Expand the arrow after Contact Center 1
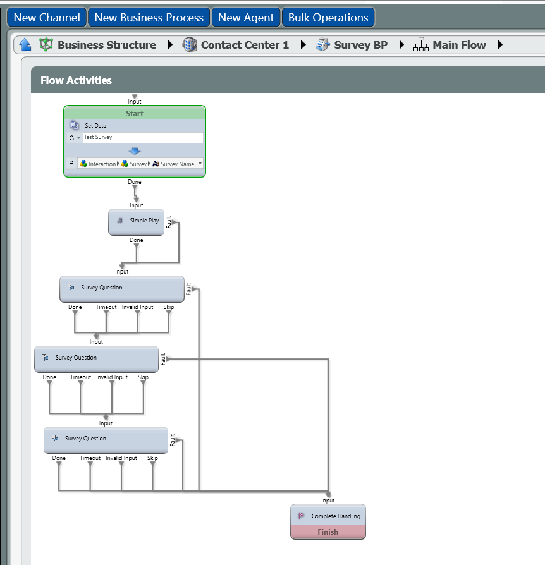 coord(303,45)
